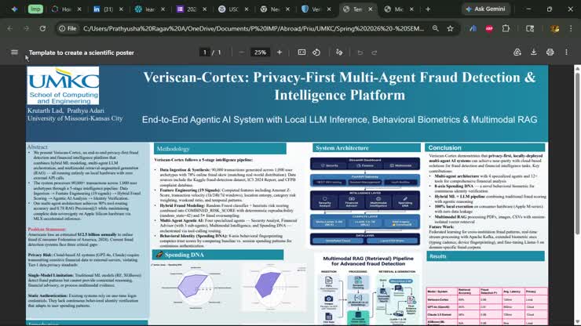Download the PDF file
The width and height of the screenshot is (581, 326).
tap(534, 53)
